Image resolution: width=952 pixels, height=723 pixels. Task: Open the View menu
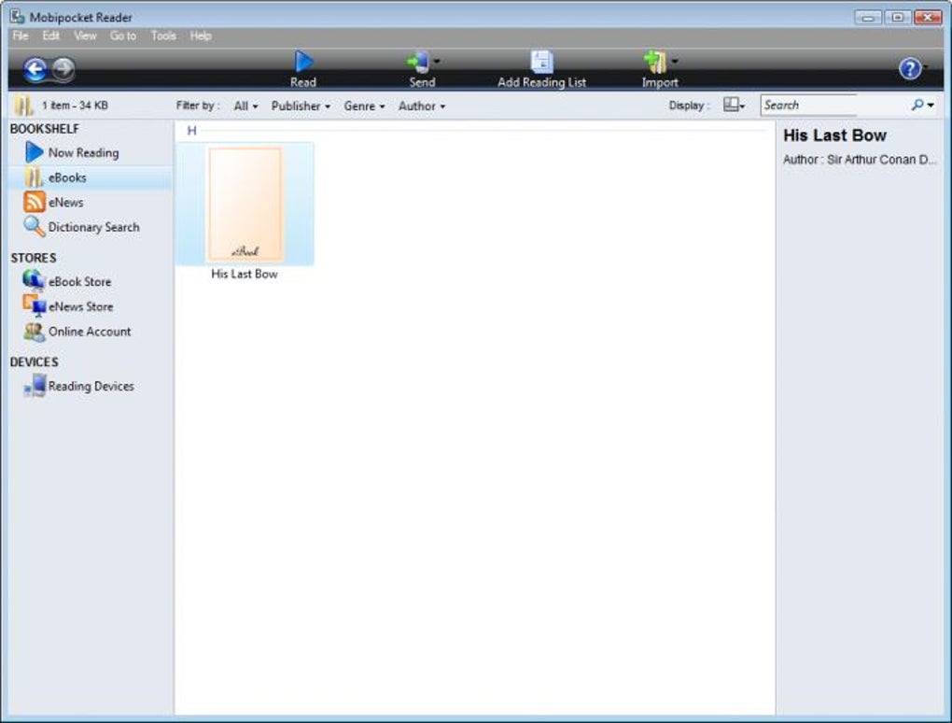pyautogui.click(x=85, y=35)
